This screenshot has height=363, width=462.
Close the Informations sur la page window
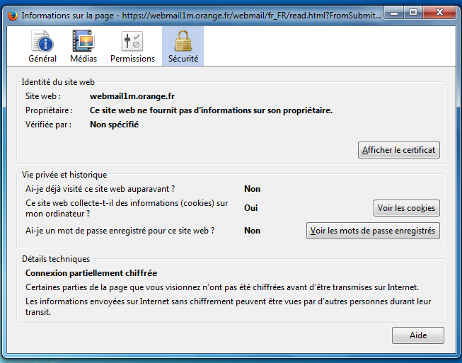[x=439, y=13]
